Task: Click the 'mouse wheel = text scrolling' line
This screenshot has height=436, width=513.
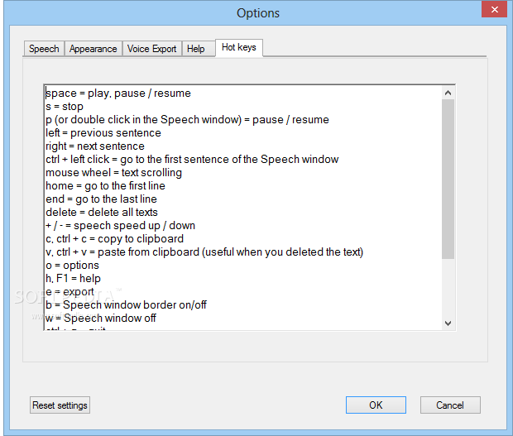Action: pyautogui.click(x=113, y=173)
